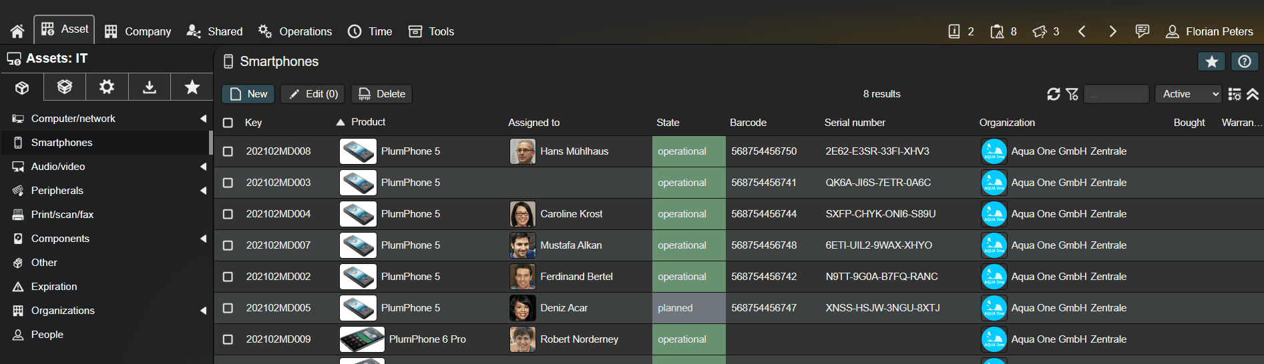Select the row checkbox for 202102MD005
Screen dimensions: 1264x364
click(228, 308)
